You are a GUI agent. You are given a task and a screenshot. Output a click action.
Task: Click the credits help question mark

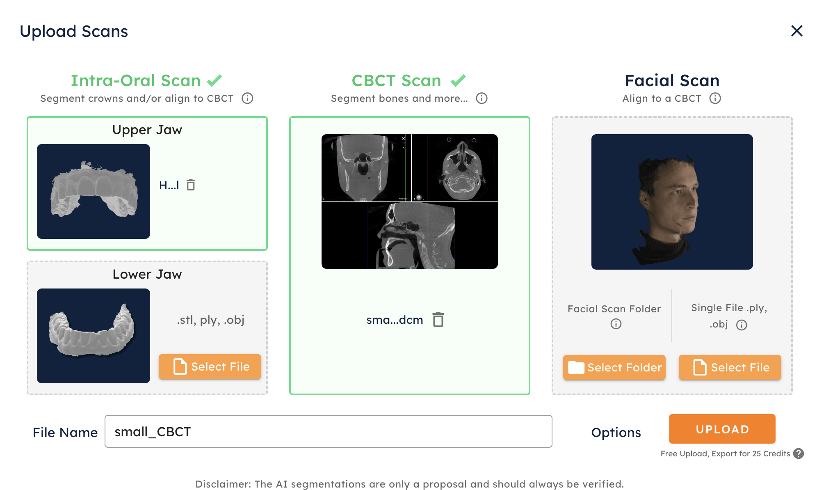pos(798,453)
